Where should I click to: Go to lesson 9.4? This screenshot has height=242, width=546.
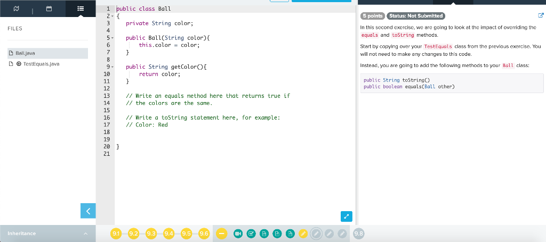click(x=169, y=233)
